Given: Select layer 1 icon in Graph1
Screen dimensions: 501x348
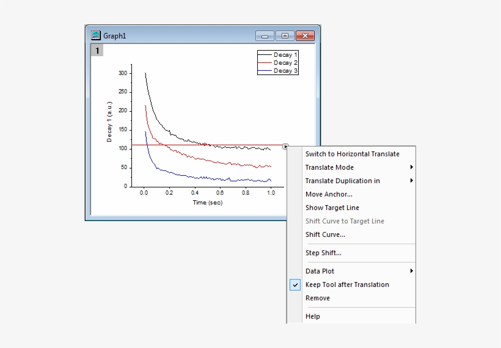Looking at the screenshot, I should (97, 51).
